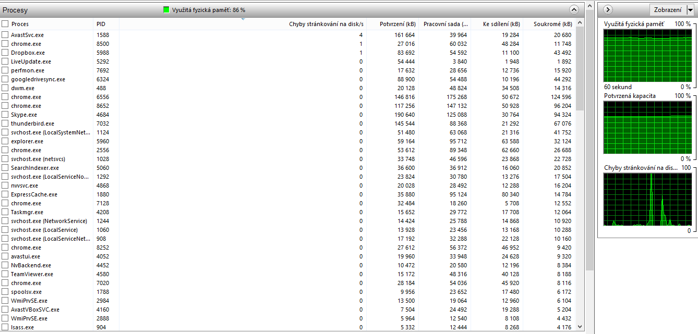698x334 pixels.
Task: Check the explorer.exe checkbox
Action: tap(5, 141)
